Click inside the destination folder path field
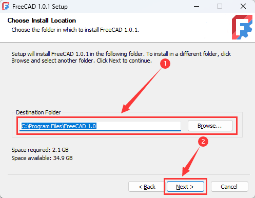 click(x=100, y=126)
